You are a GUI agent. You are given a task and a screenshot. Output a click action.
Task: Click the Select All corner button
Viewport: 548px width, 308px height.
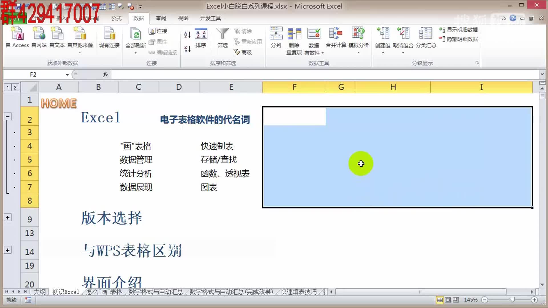30,87
